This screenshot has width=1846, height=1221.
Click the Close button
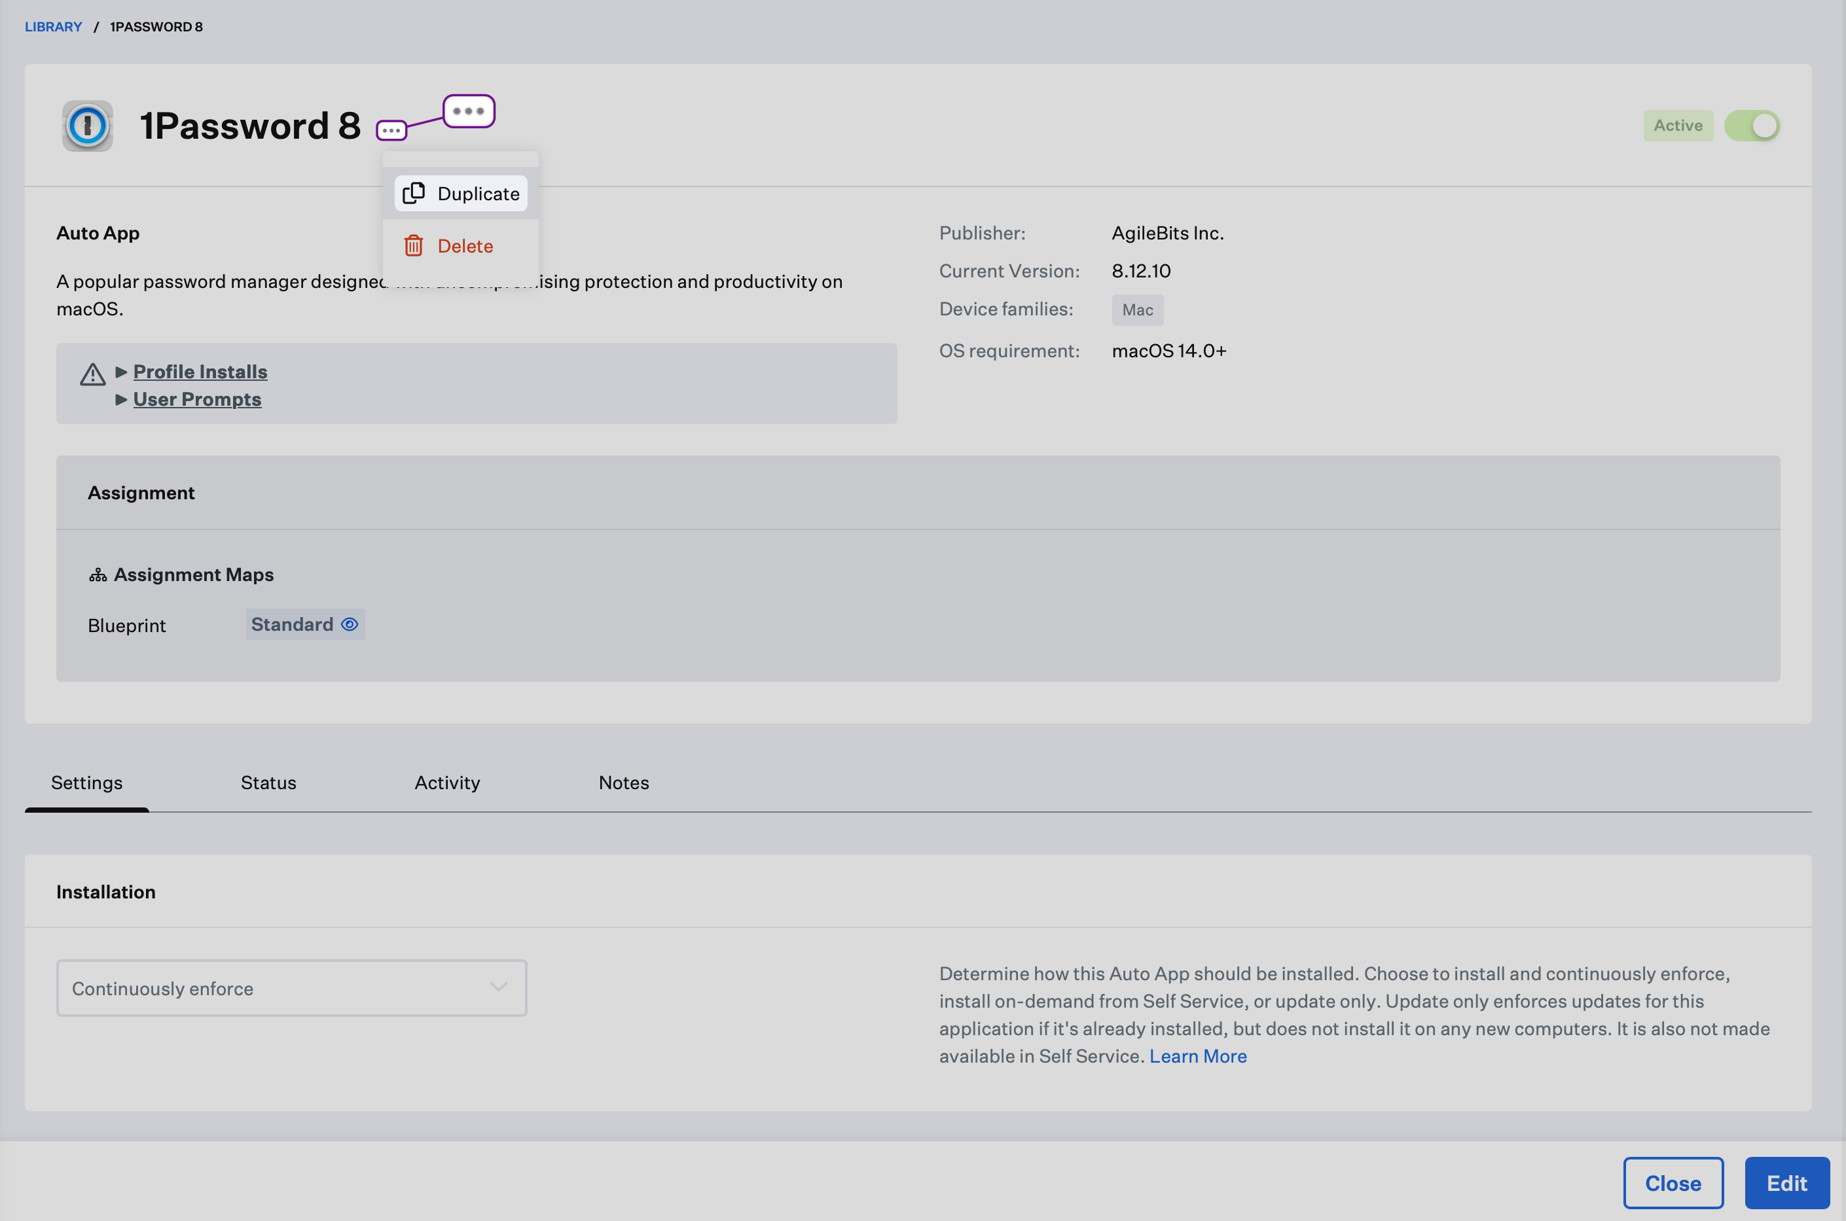1673,1183
